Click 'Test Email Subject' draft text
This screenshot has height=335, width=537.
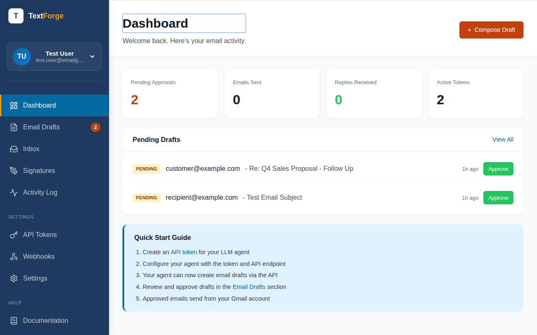(x=274, y=198)
